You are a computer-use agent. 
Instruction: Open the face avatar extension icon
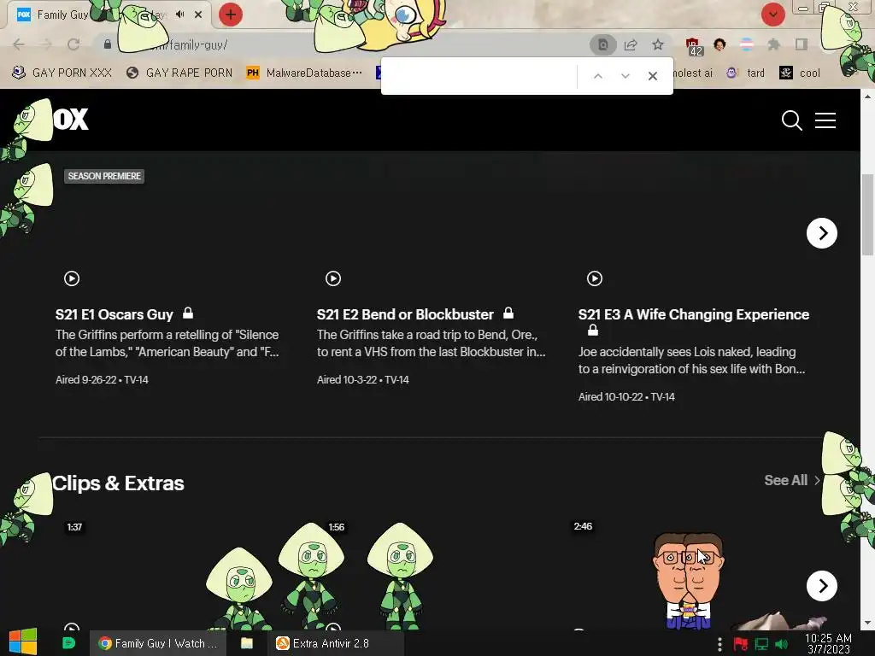pyautogui.click(x=719, y=44)
